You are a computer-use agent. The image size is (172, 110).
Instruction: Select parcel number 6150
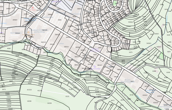(97, 89)
